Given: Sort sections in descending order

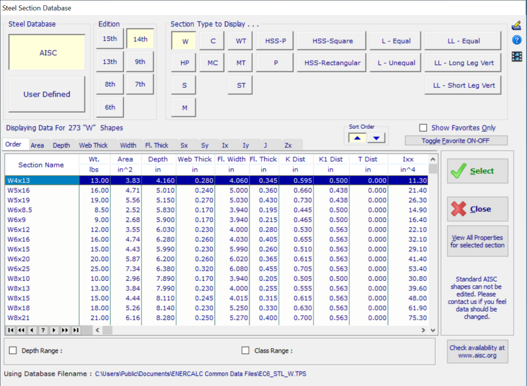Looking at the screenshot, I should (x=376, y=138).
